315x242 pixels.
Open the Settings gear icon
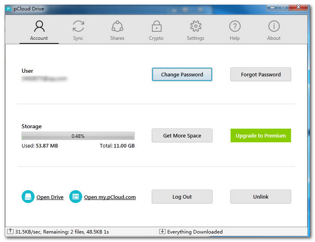point(196,26)
